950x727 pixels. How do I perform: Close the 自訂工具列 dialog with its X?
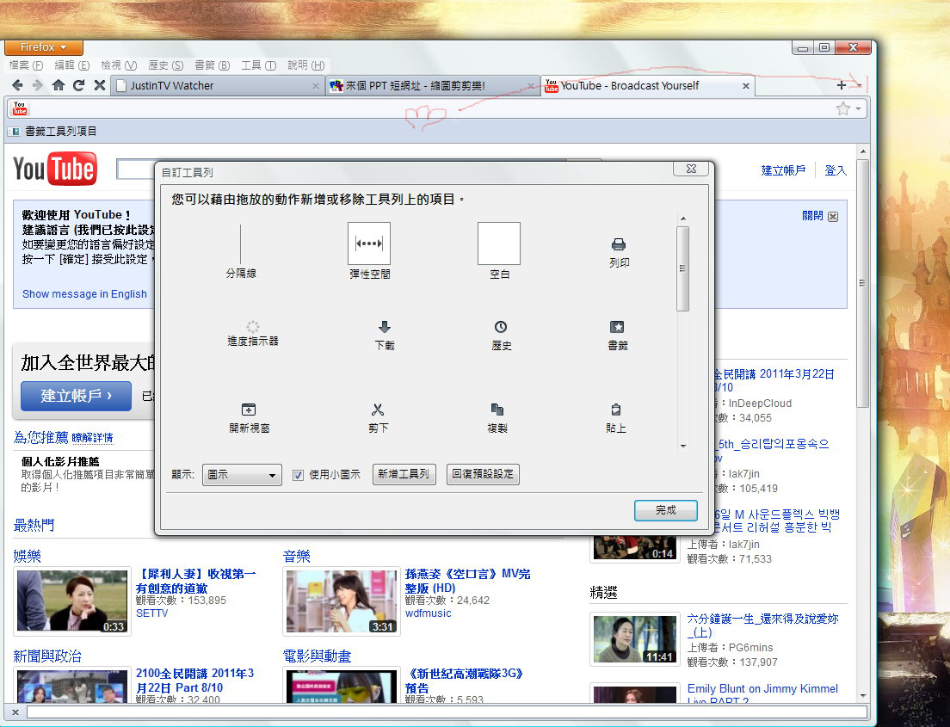(691, 169)
